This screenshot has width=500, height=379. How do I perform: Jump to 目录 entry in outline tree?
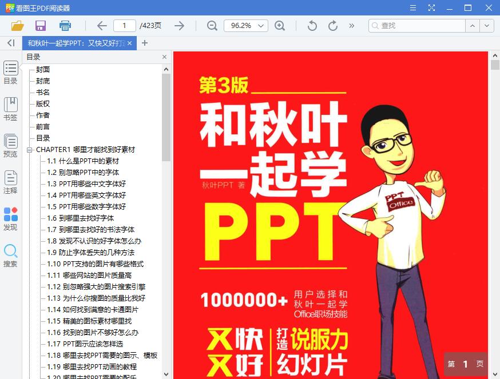tap(43, 138)
